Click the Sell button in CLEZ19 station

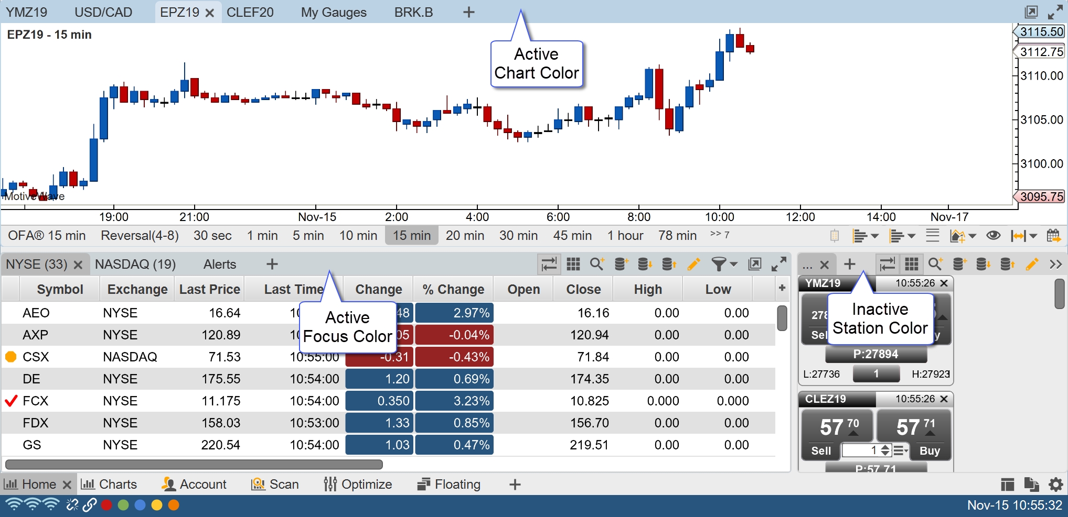click(x=821, y=451)
